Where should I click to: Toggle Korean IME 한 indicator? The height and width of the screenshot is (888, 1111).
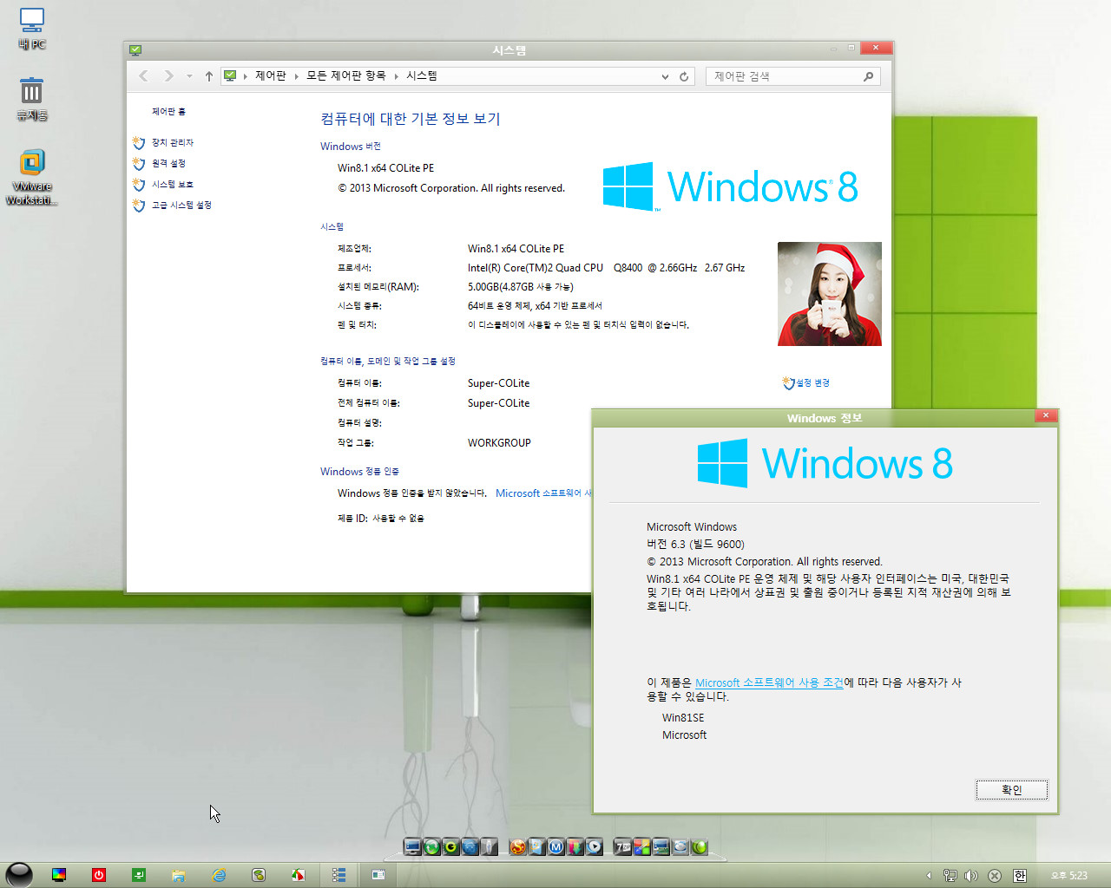pos(1020,876)
